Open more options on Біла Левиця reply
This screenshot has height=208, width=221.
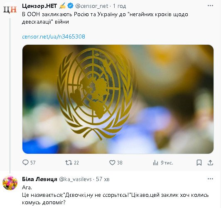tap(210, 179)
